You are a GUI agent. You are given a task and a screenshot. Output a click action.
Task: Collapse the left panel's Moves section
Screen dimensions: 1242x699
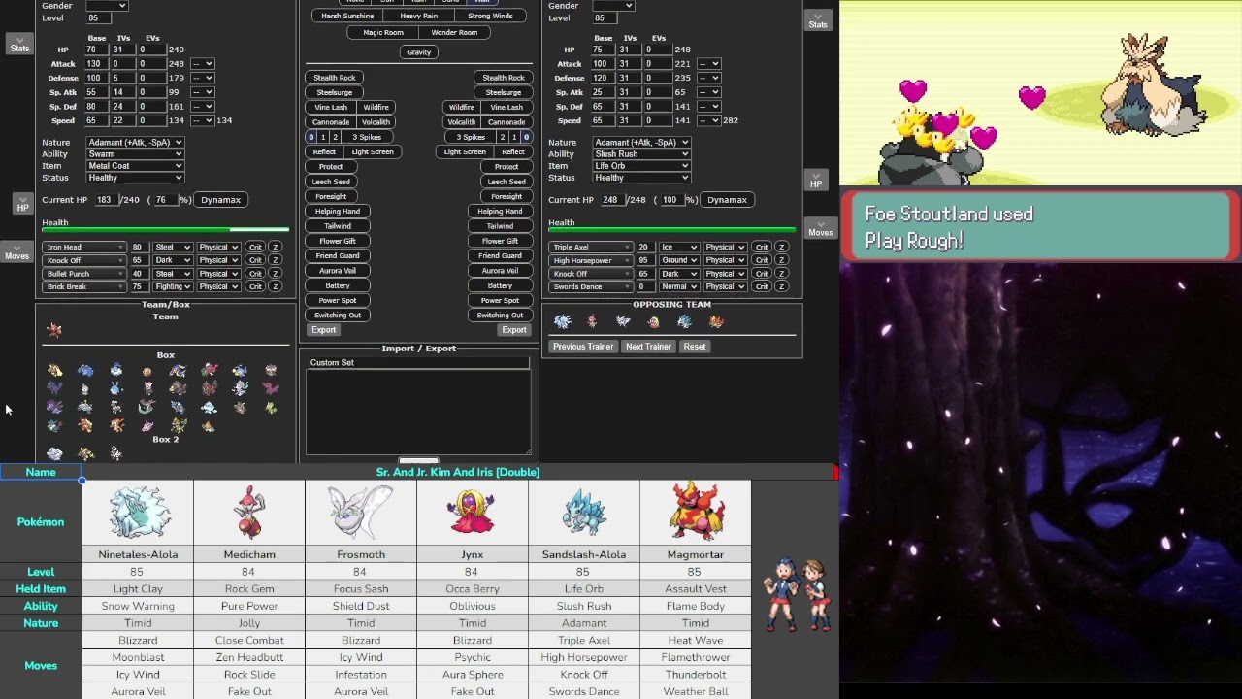tap(16, 252)
